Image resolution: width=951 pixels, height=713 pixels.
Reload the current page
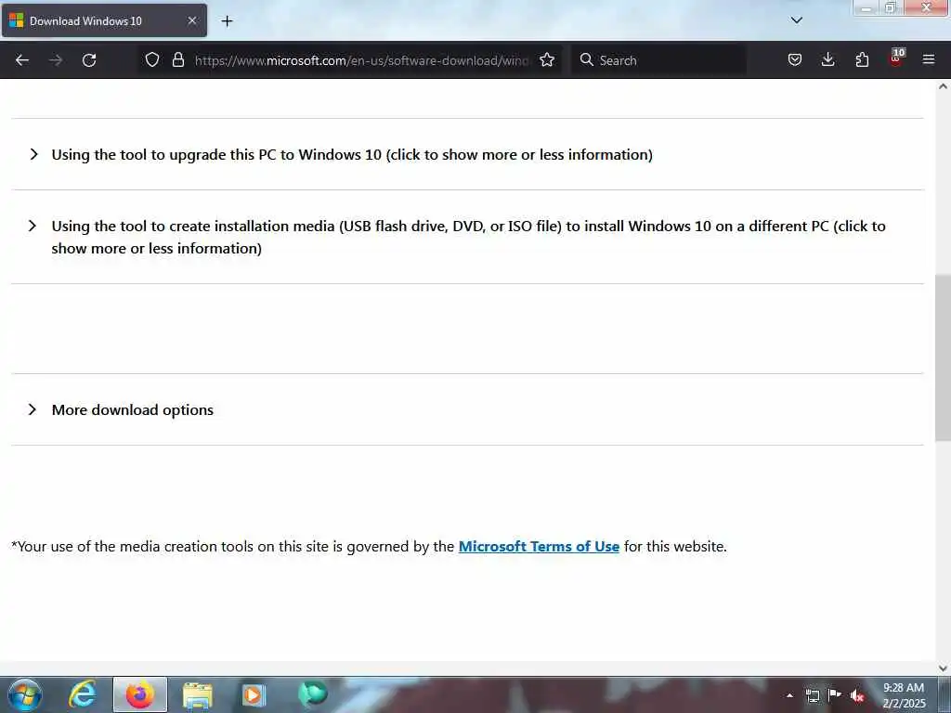(89, 60)
